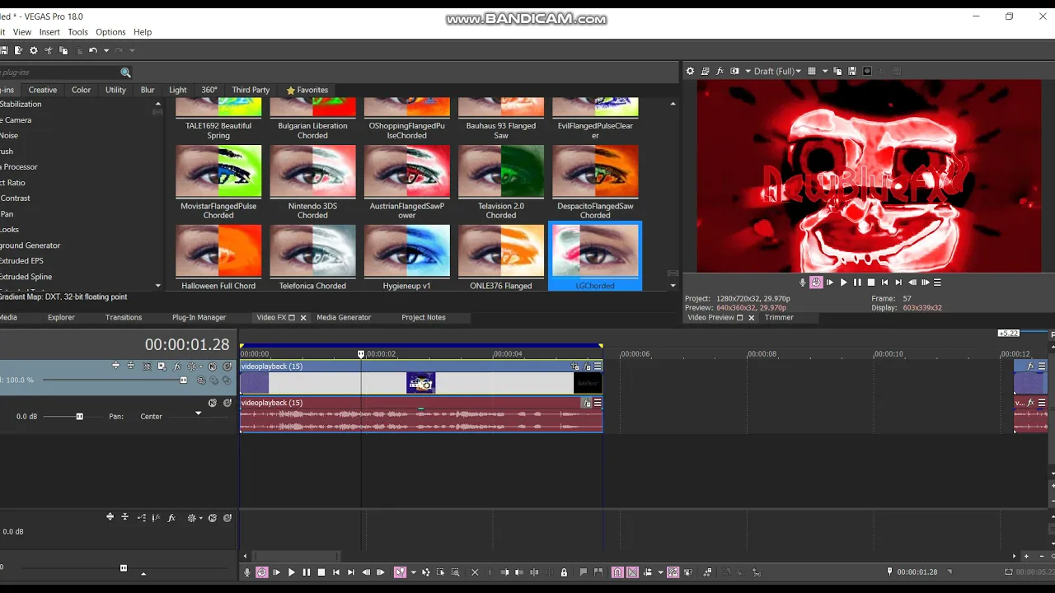Expand the overlays dropdown arrow in the preview
This screenshot has width=1055, height=593.
pos(825,71)
